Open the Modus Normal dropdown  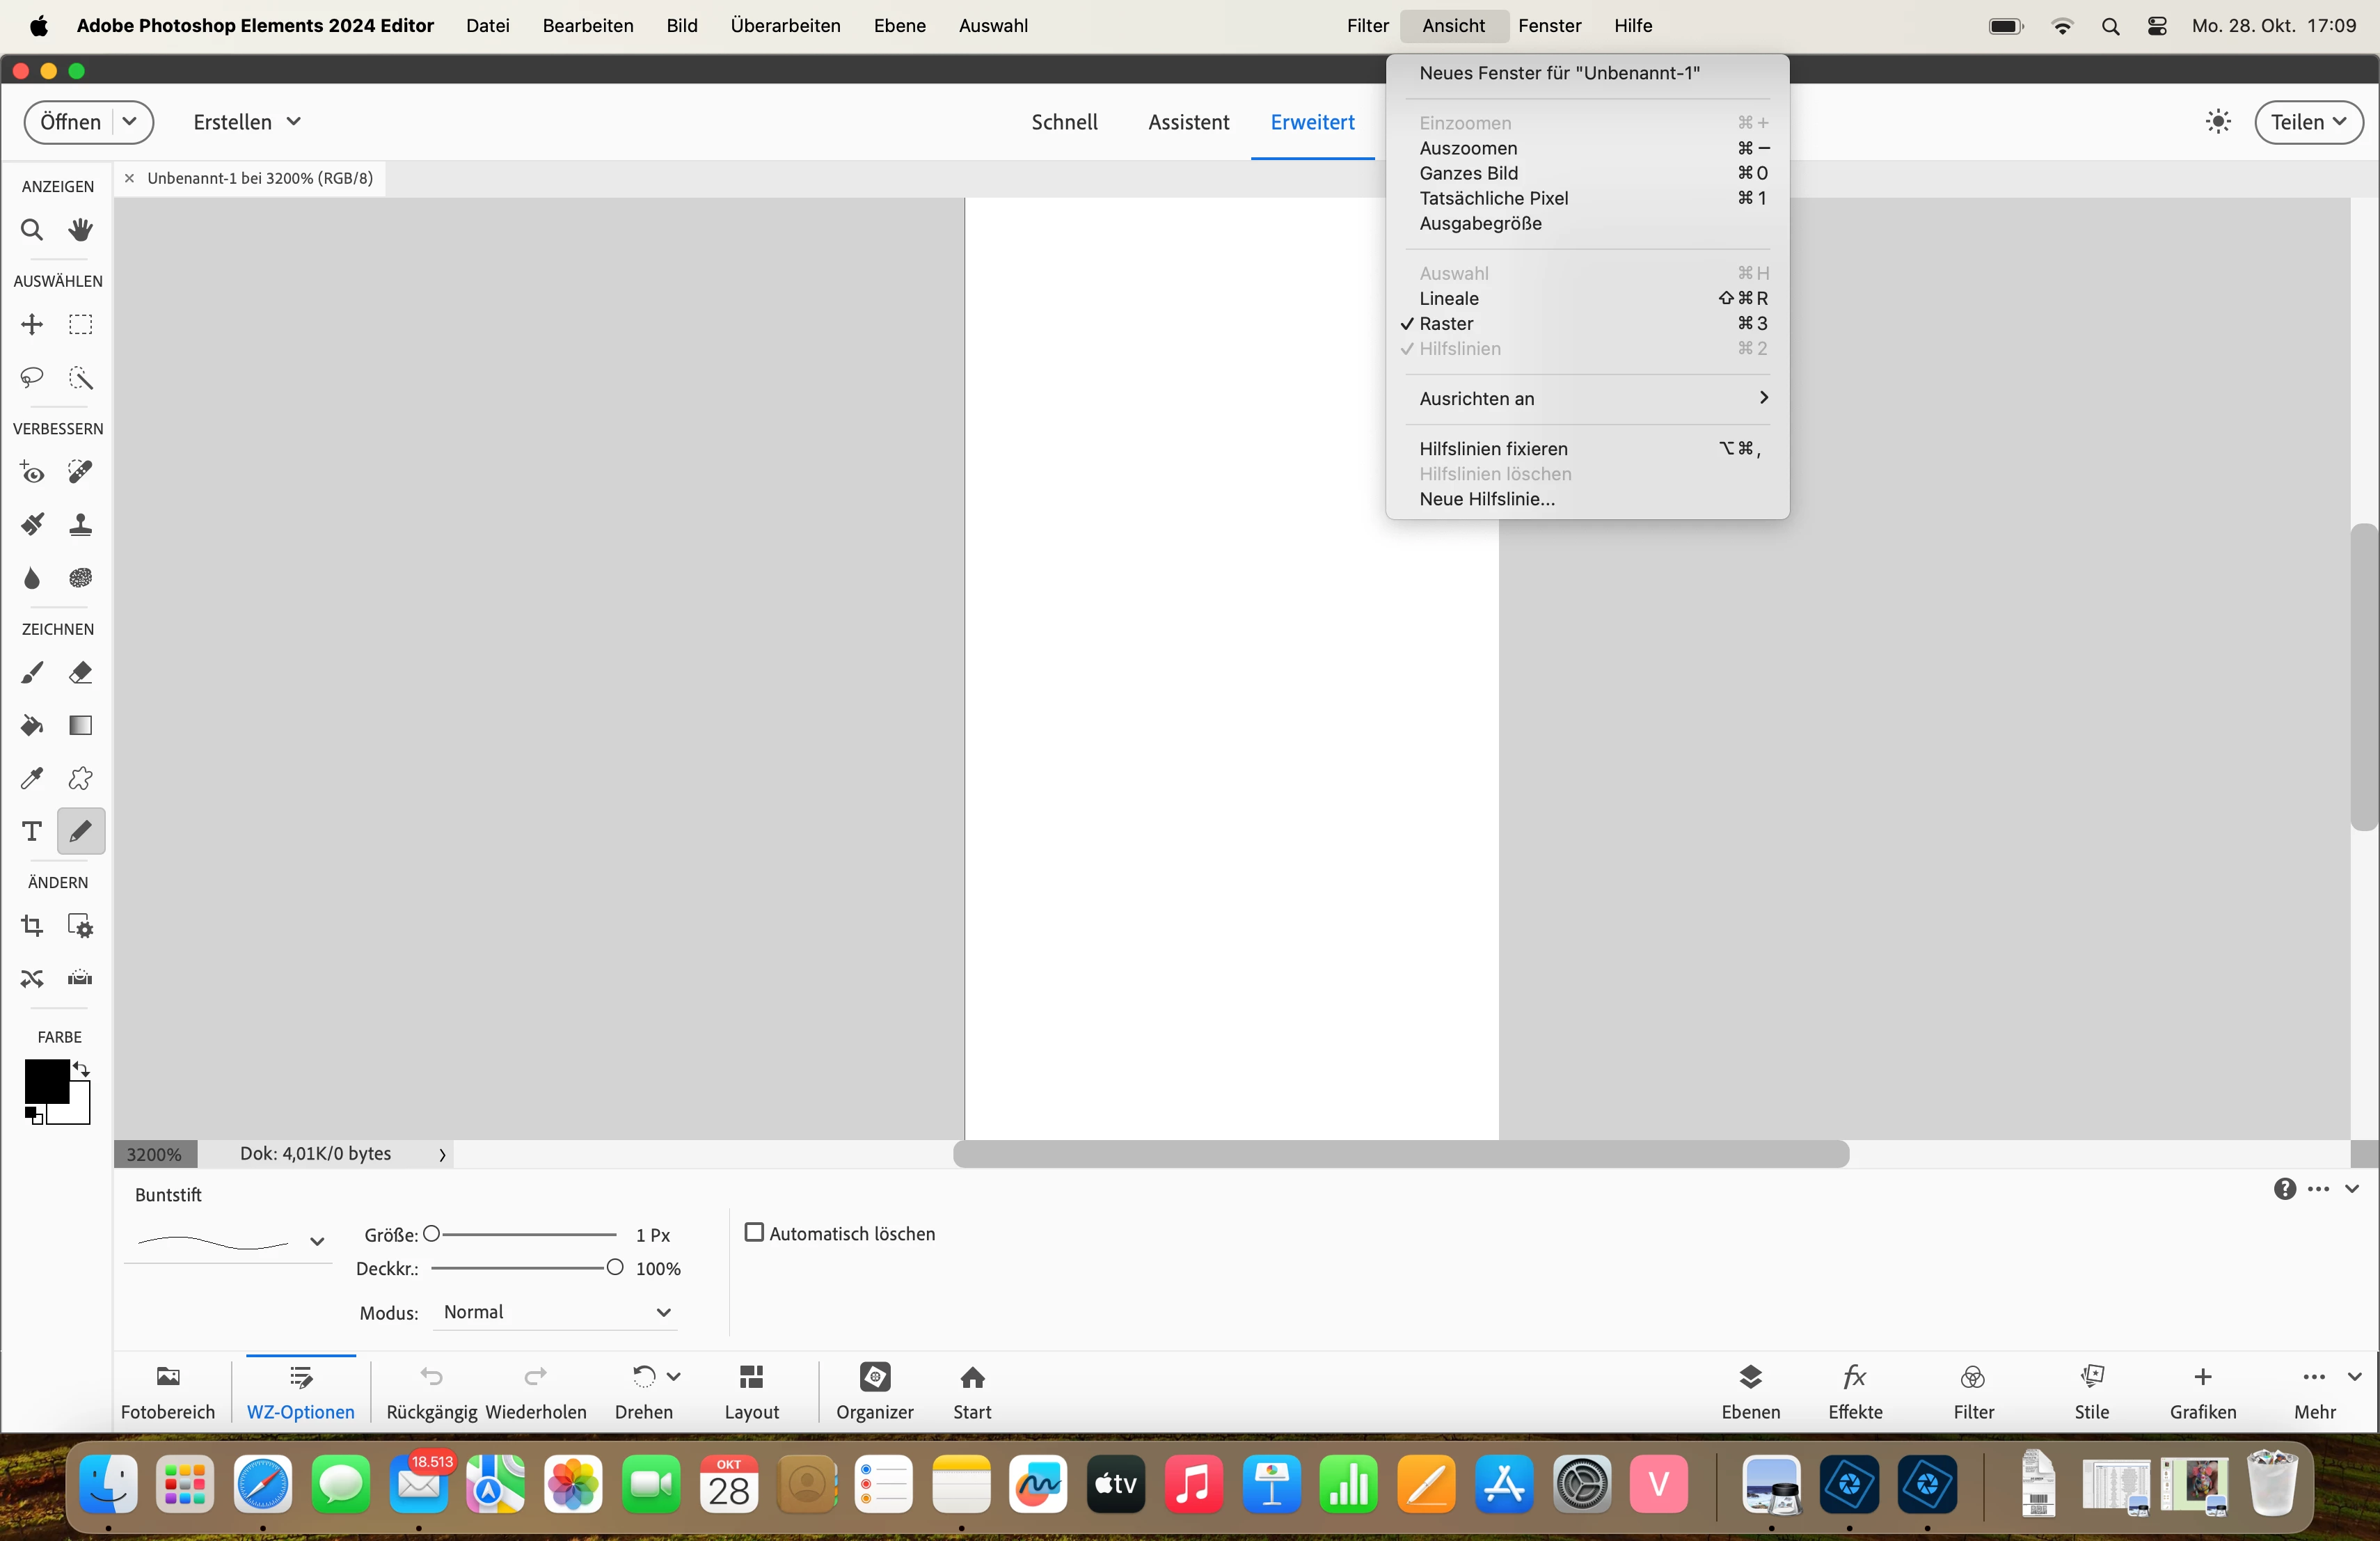coord(556,1312)
